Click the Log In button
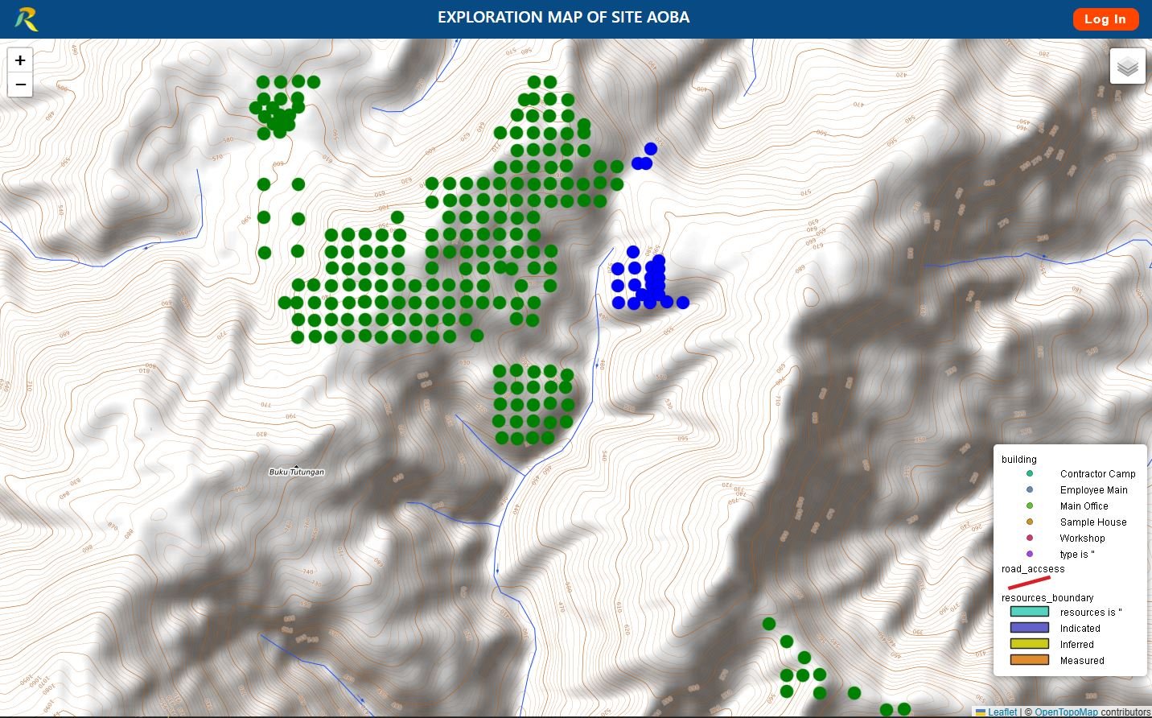 tap(1105, 19)
